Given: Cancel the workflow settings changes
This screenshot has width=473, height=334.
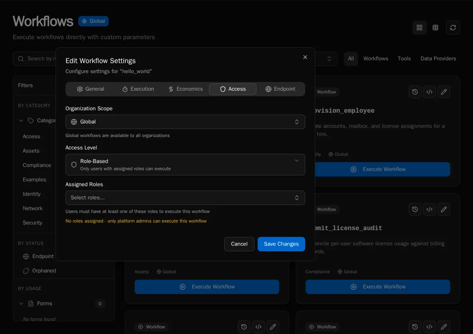Looking at the screenshot, I should pyautogui.click(x=239, y=244).
